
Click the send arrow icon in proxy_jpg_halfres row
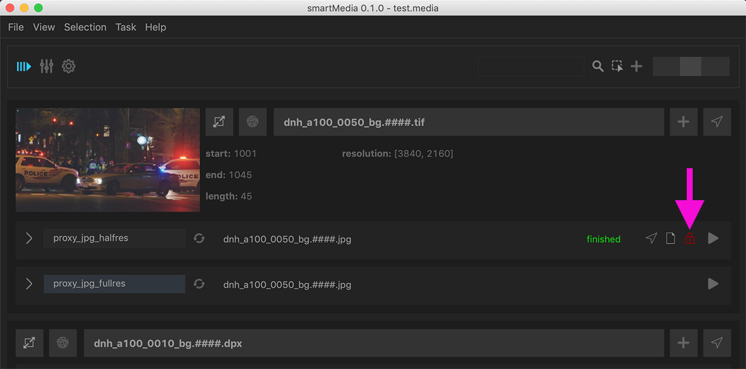point(651,239)
